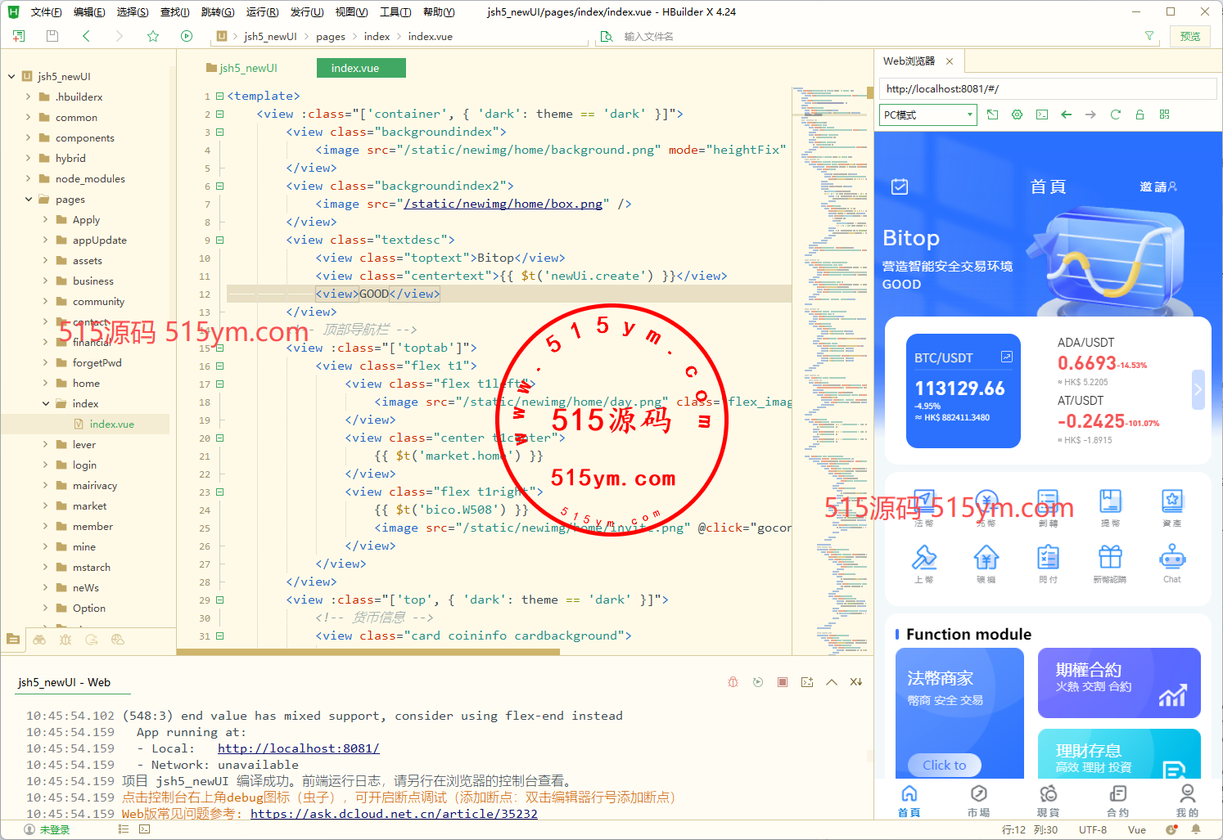Click the 预览 preview button
1223x840 pixels.
click(1189, 36)
